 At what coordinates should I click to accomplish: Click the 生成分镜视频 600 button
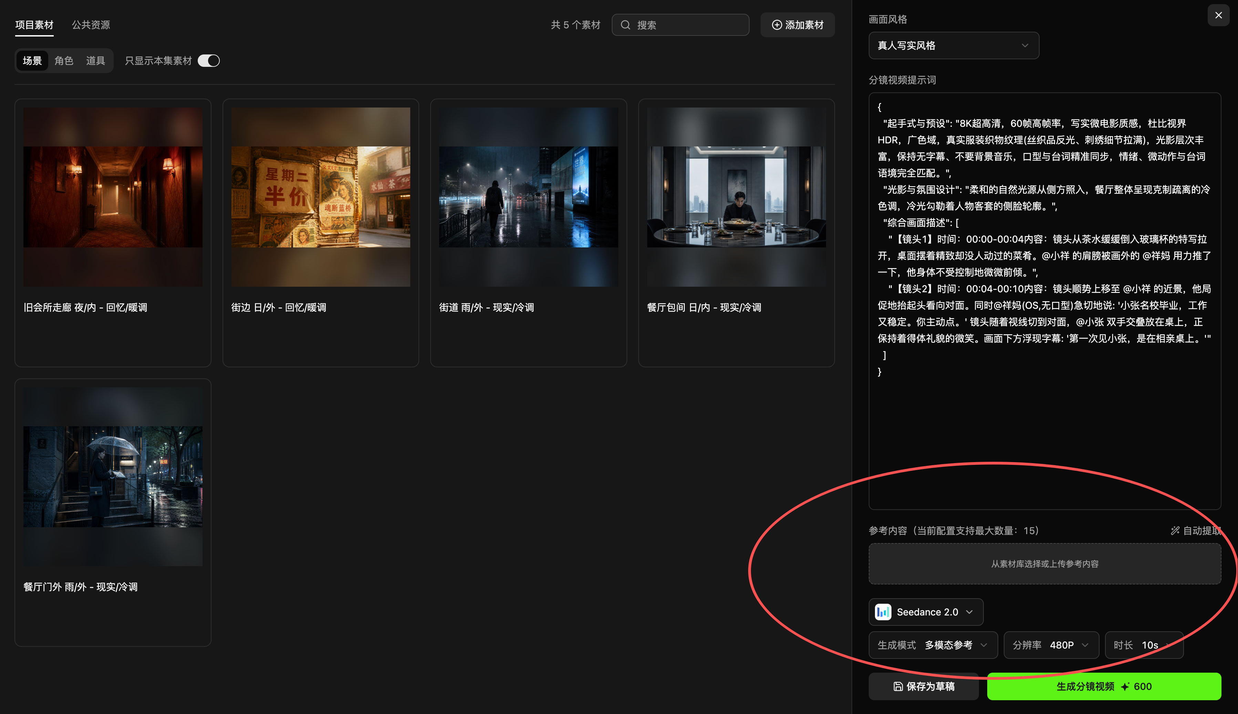point(1104,686)
